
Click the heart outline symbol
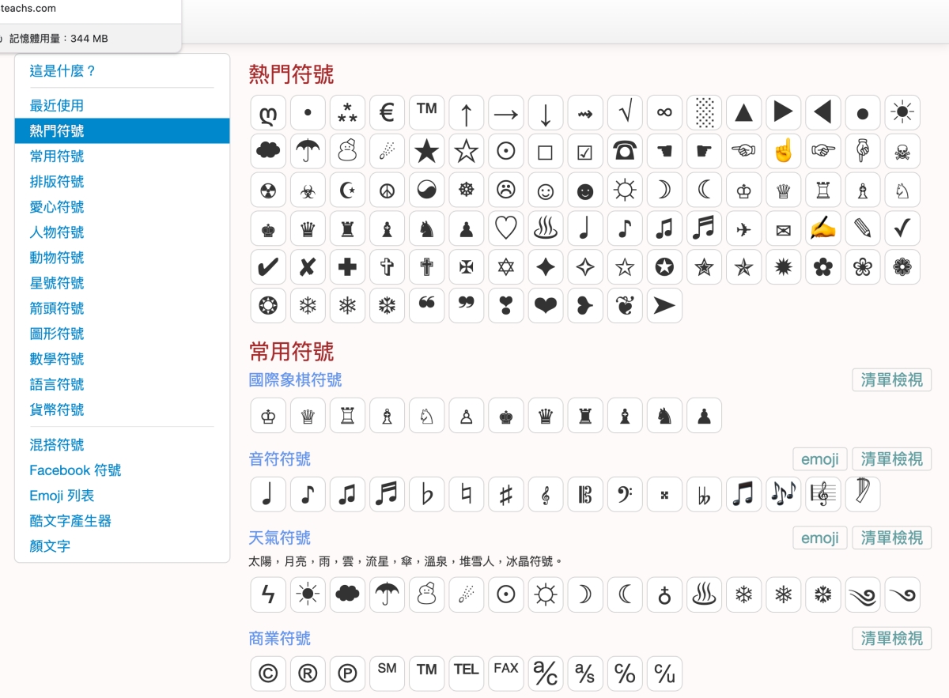506,228
